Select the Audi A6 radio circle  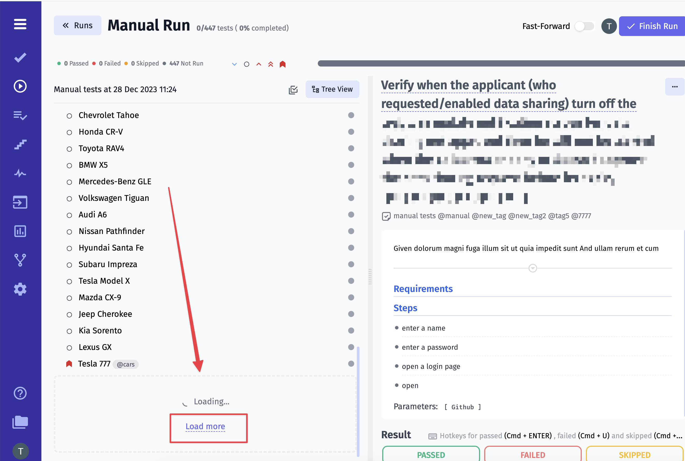(x=69, y=215)
